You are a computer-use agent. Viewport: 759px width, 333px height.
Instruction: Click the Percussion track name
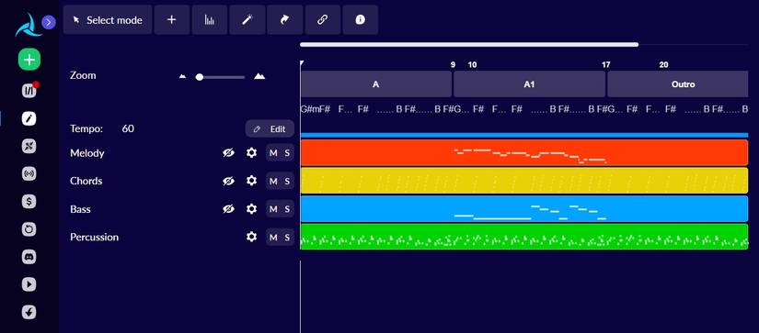[x=95, y=237]
